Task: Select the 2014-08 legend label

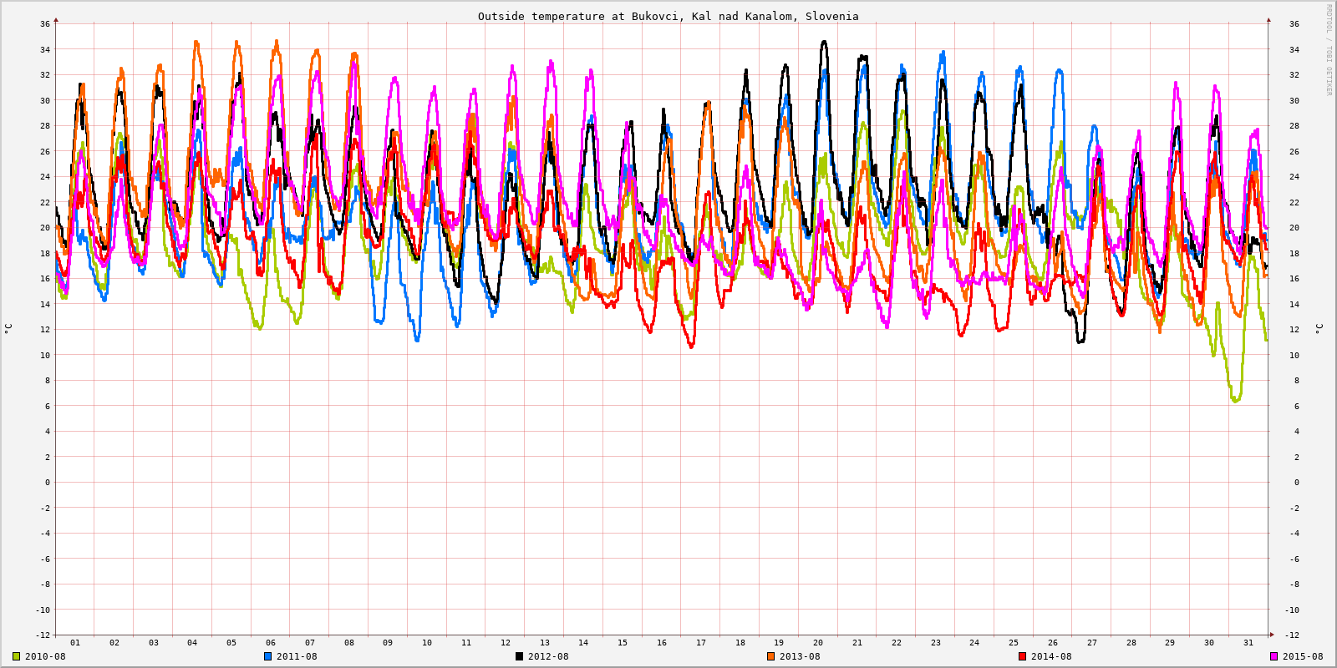Action: [1051, 656]
